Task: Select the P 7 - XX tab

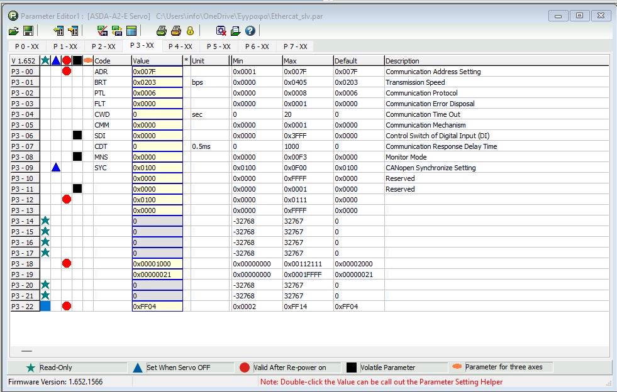Action: click(295, 46)
